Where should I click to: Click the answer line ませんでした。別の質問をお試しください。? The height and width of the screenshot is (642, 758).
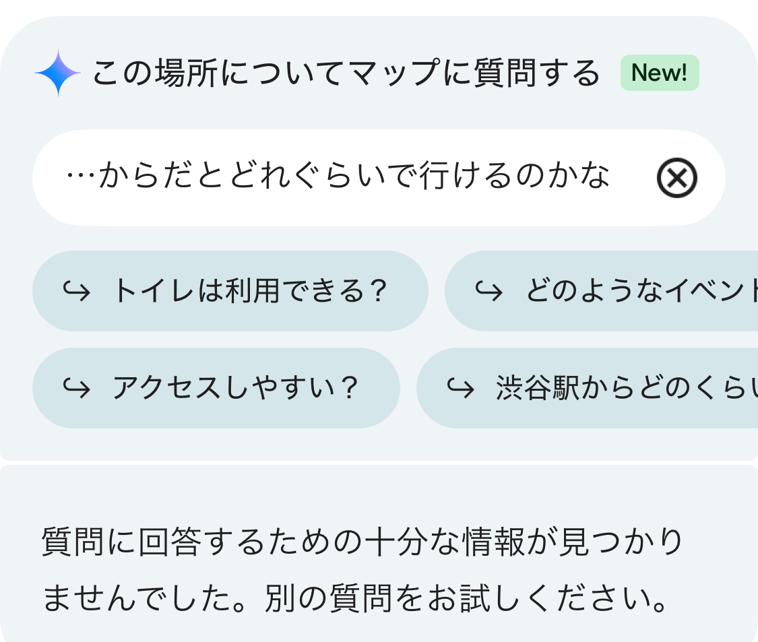pyautogui.click(x=356, y=600)
